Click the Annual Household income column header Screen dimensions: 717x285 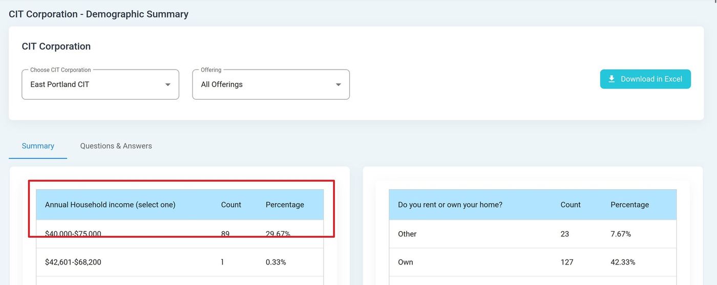click(110, 205)
